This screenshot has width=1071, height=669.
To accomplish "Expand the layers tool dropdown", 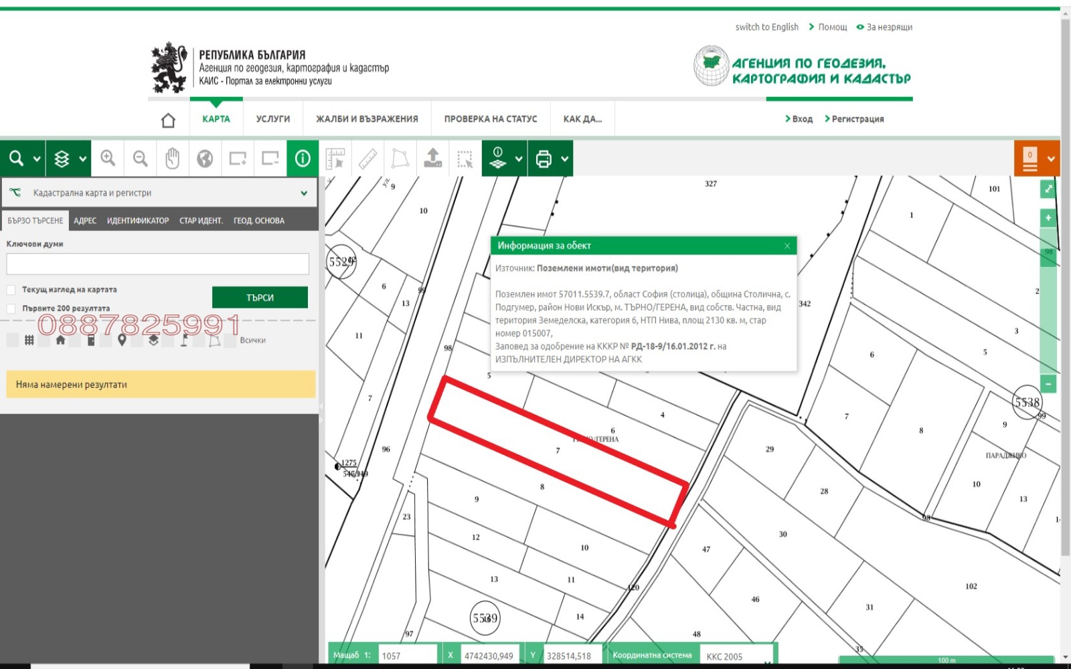I will coord(82,159).
